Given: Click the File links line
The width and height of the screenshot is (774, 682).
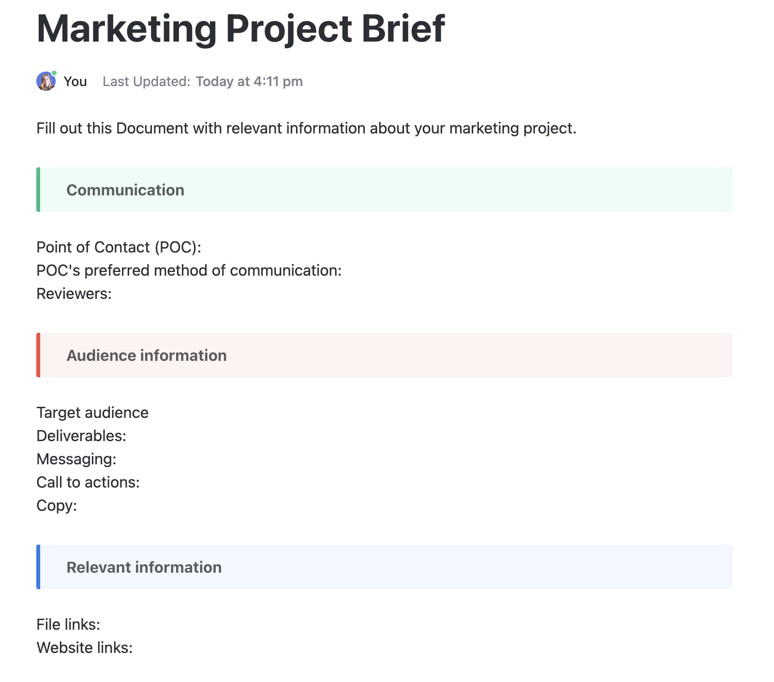Looking at the screenshot, I should [x=68, y=624].
